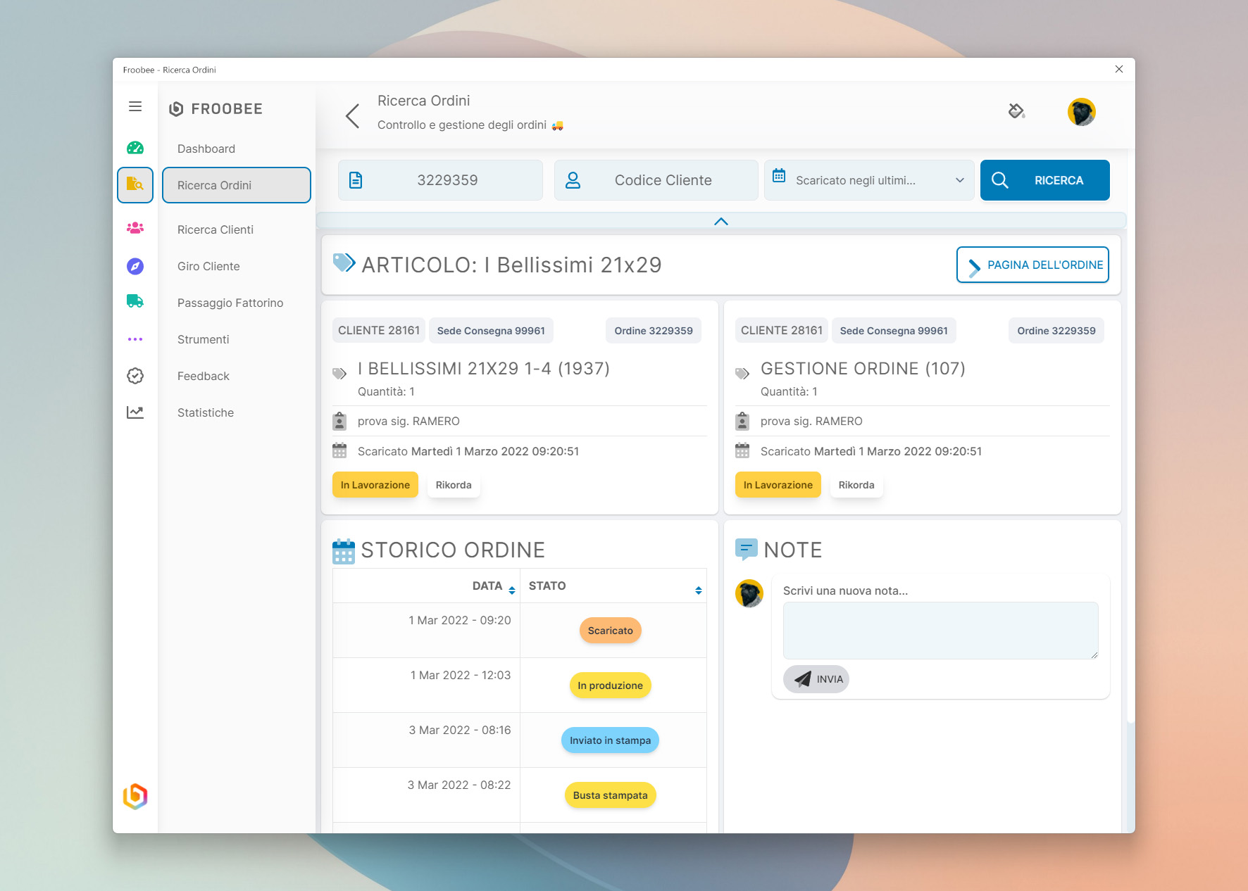The width and height of the screenshot is (1248, 891).
Task: Click INVIA to send the note
Action: click(816, 679)
